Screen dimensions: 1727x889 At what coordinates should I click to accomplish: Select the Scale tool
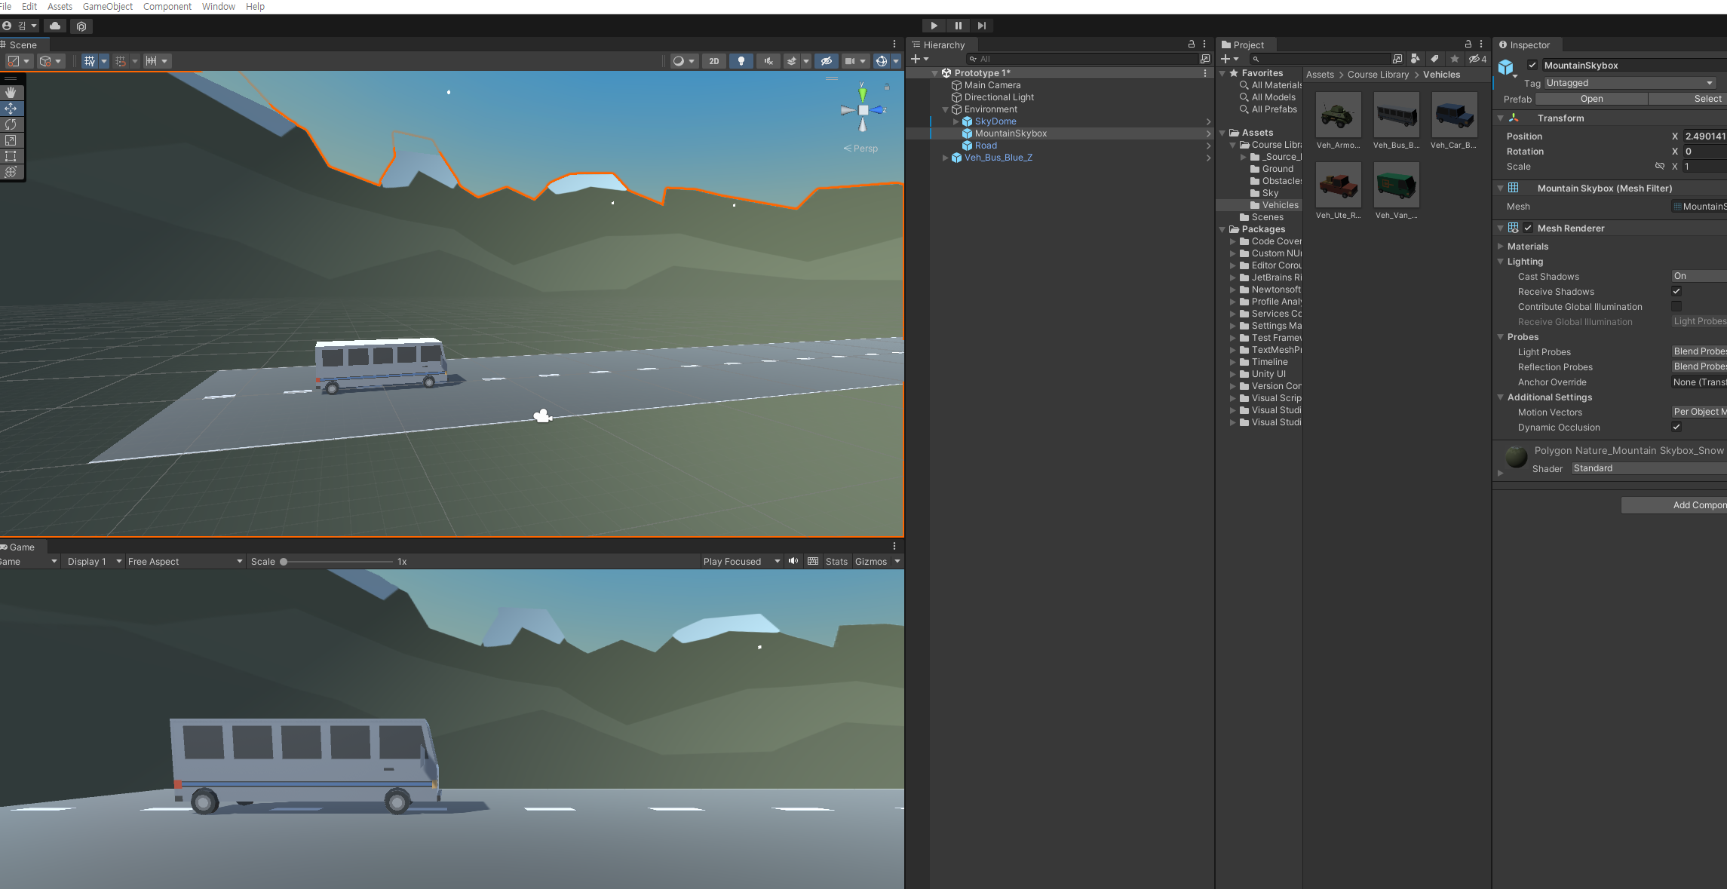11,140
